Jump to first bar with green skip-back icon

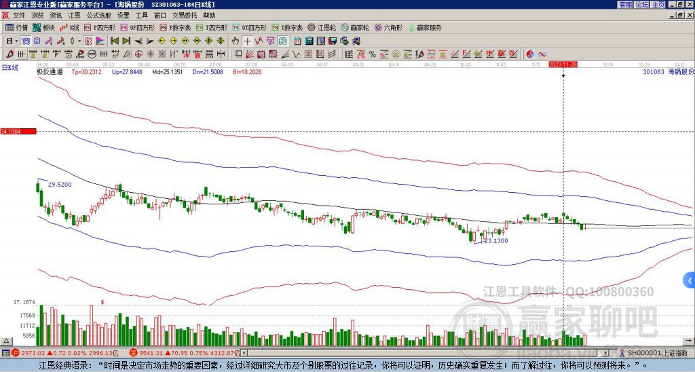pyautogui.click(x=114, y=41)
